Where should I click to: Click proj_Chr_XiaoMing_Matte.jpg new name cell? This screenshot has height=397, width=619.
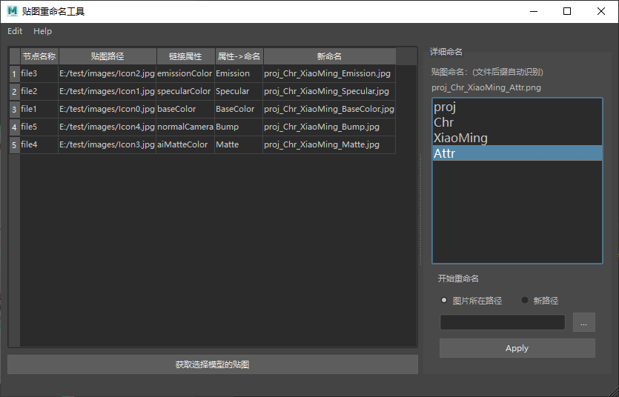coord(329,144)
